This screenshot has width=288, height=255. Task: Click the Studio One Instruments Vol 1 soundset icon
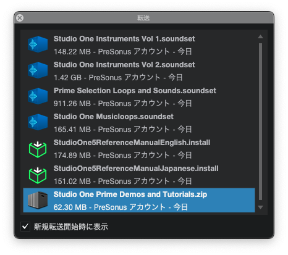[38, 44]
